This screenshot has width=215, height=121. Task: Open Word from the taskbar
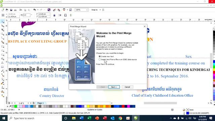[81, 118]
